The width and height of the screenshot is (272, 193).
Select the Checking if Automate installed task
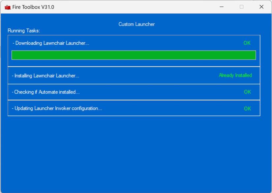point(46,92)
